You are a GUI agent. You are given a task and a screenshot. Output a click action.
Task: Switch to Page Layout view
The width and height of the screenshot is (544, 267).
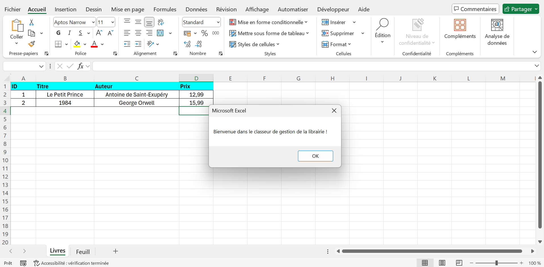tap(442, 263)
